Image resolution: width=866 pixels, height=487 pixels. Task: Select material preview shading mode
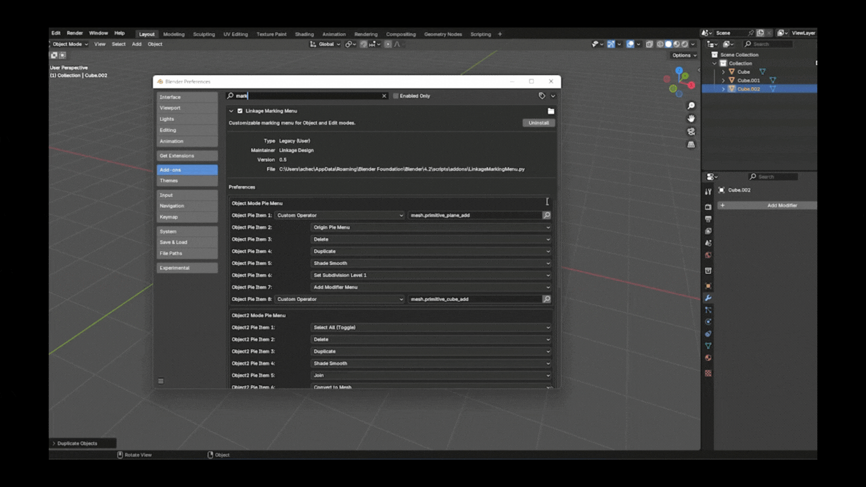point(677,44)
